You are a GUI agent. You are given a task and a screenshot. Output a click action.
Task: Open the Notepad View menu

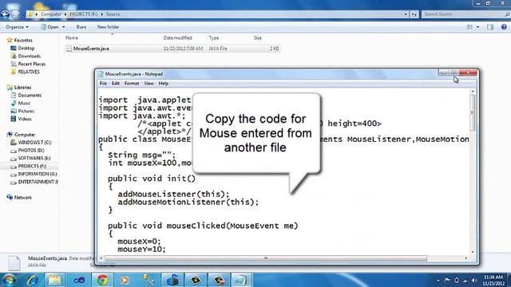point(149,83)
